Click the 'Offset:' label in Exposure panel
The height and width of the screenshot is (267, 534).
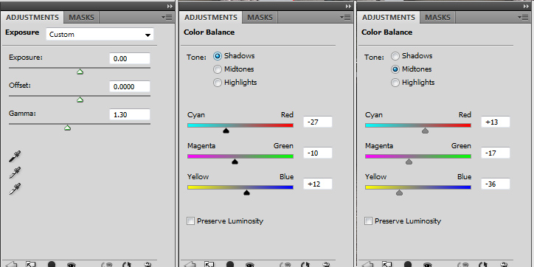20,86
